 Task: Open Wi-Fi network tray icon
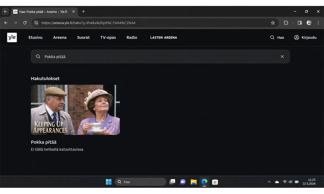285,182
